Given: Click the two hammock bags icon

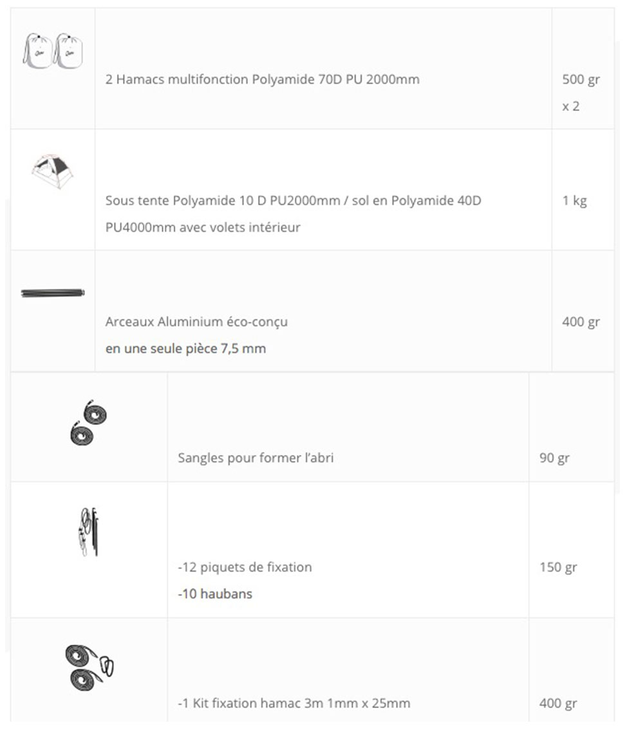Looking at the screenshot, I should (x=53, y=51).
